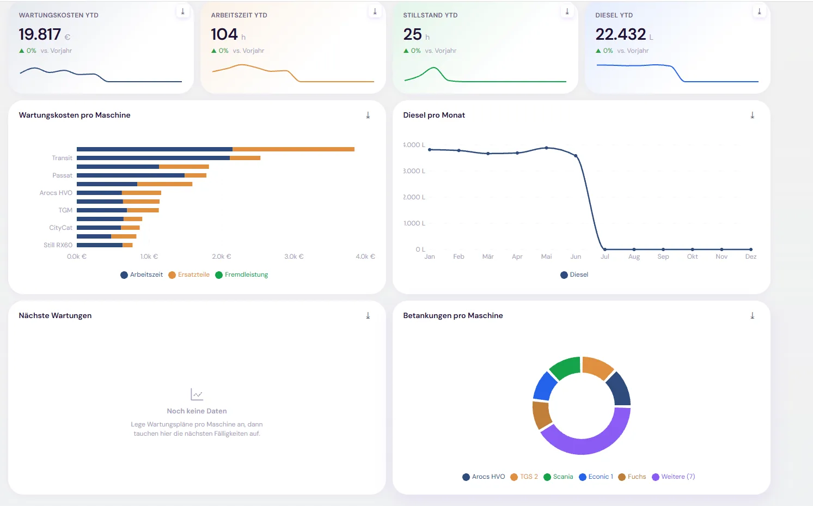Select the topmost bar in maintenance cost chart
This screenshot has height=506, width=813.
(216, 149)
